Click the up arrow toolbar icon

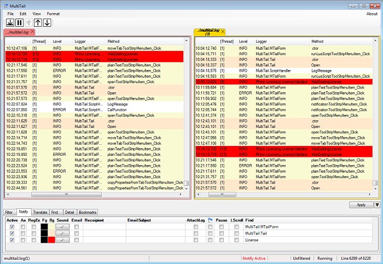click(38, 22)
